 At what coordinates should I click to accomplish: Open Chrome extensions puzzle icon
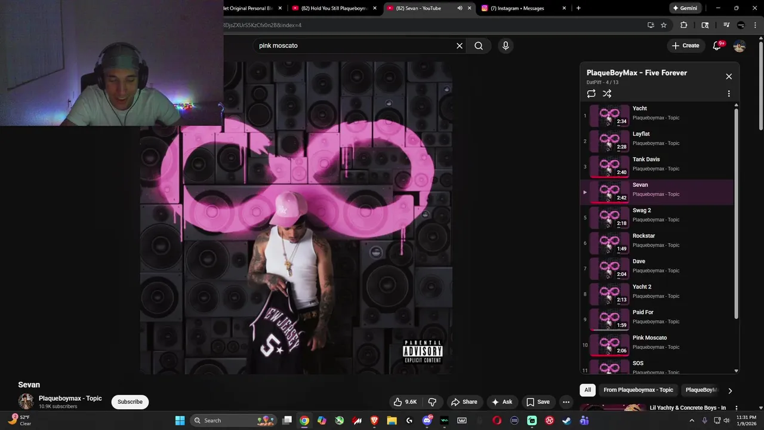684,25
